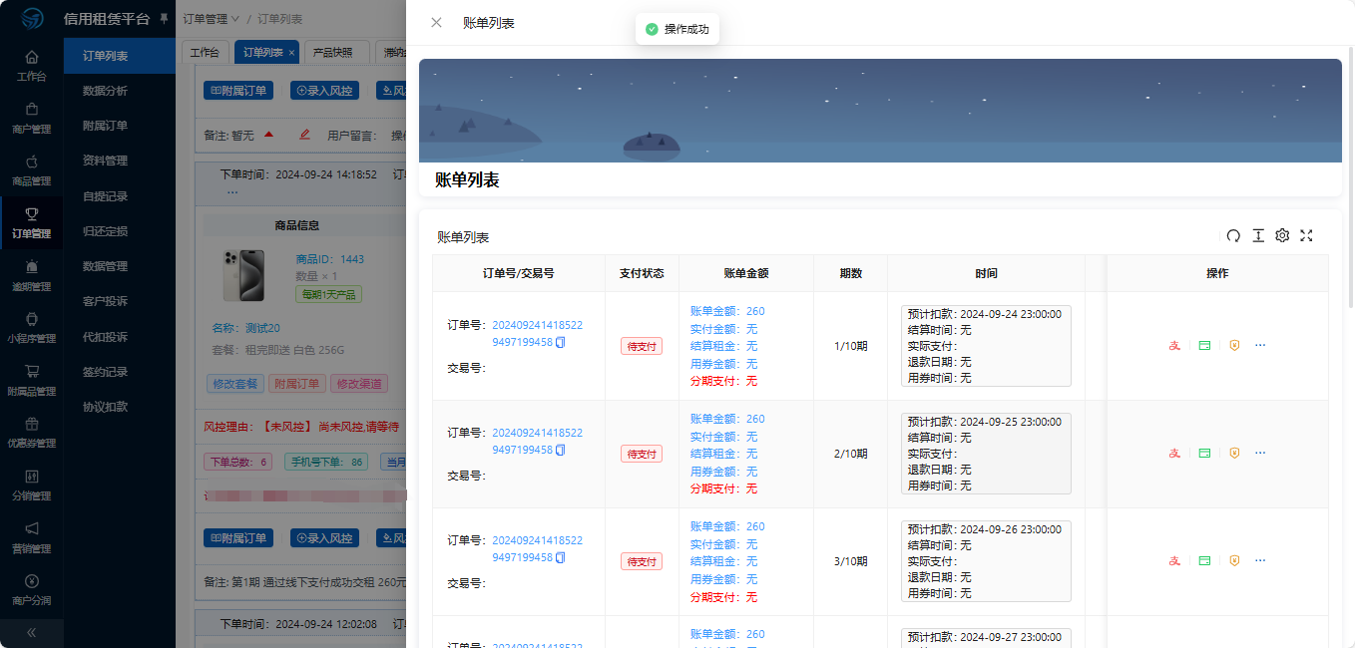Click the green card icon in the 2/10期 row
Screen dimensions: 1355x648
(x=1204, y=453)
